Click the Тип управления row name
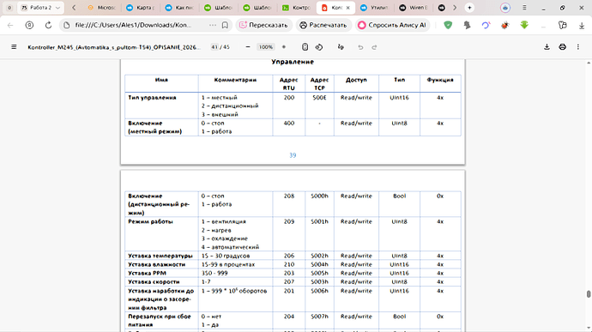592x332 pixels. [x=152, y=98]
